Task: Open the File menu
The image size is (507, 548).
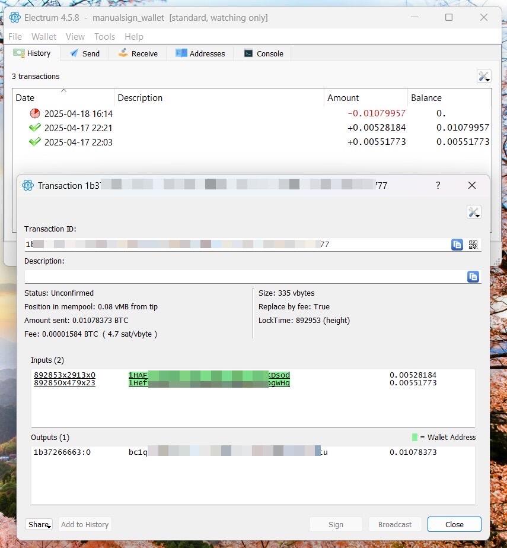Action: 15,37
